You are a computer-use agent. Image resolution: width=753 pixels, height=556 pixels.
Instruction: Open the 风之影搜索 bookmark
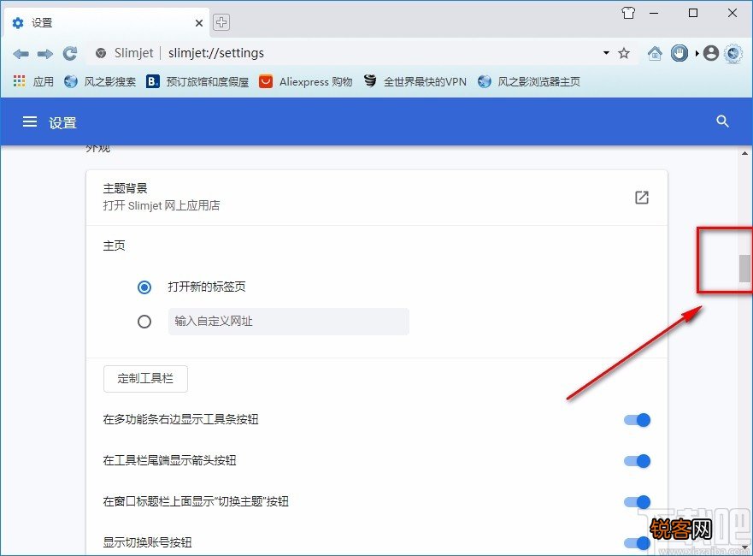point(100,82)
